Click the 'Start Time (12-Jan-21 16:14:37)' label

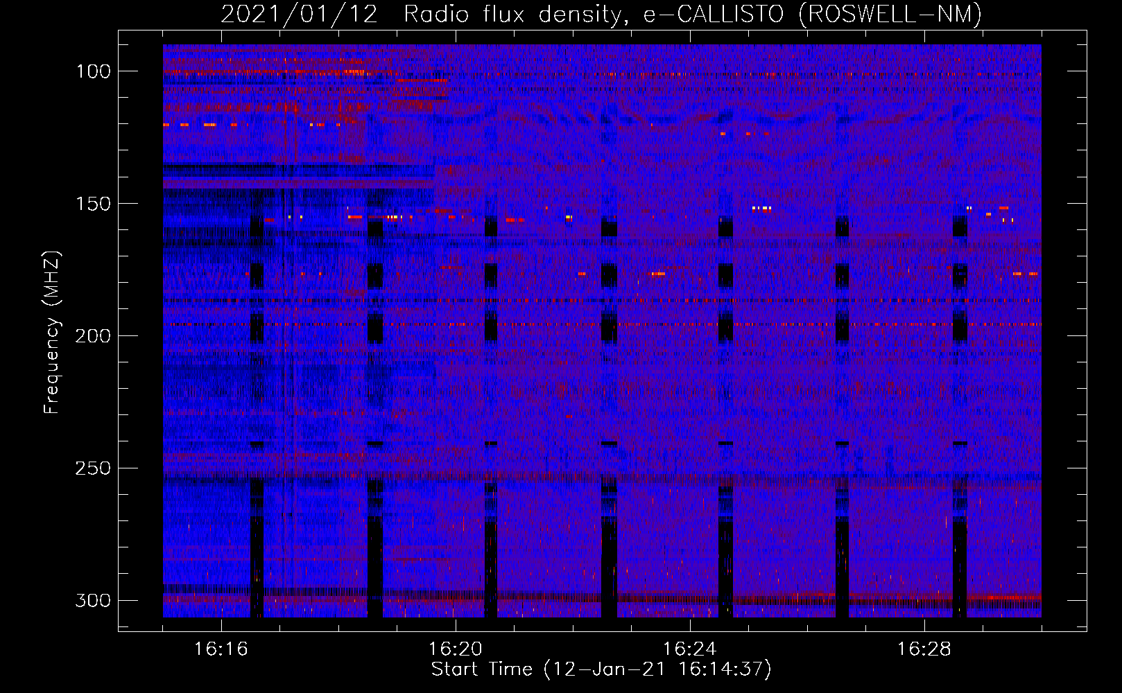(x=601, y=669)
